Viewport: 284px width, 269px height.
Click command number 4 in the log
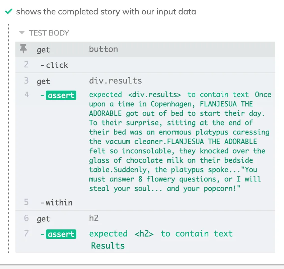[x=26, y=95]
